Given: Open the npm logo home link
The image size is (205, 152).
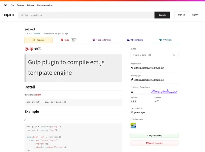Looking at the screenshot, I should click(9, 15).
